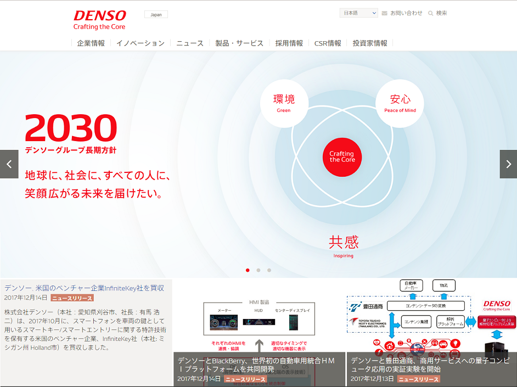The height and width of the screenshot is (387, 517).
Task: Open お問い合わせ contact link
Action: tap(406, 13)
